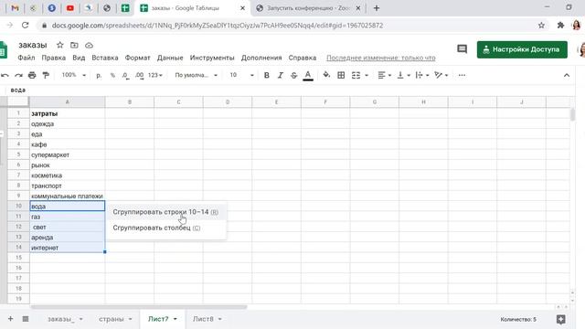Open text rotation dropdown
Image resolution: width=585 pixels, height=329 pixels.
441,75
